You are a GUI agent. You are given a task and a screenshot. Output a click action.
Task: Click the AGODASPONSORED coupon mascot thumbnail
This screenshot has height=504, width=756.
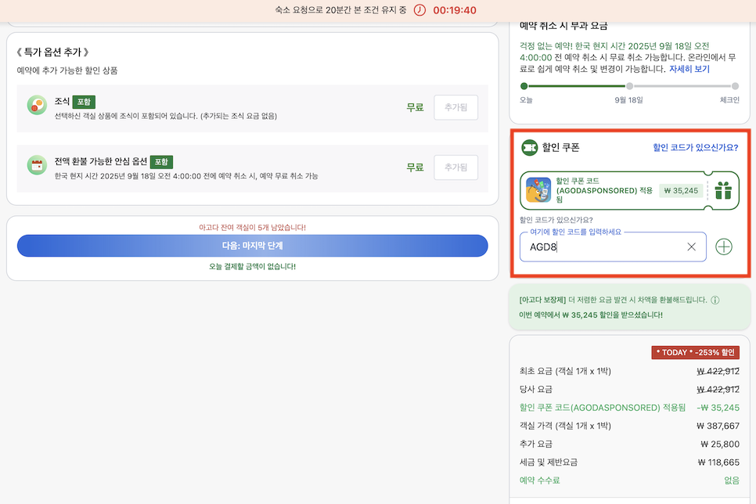pyautogui.click(x=538, y=190)
